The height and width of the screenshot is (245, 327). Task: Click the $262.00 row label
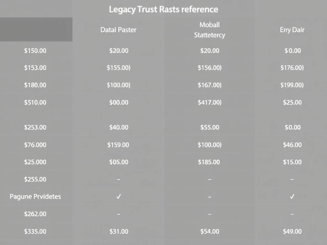click(35, 214)
